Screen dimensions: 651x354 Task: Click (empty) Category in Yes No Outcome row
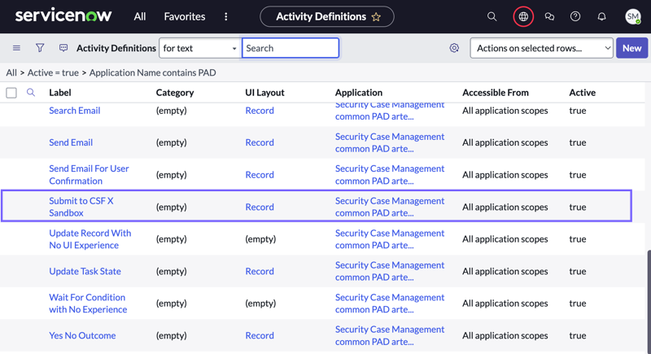tap(171, 335)
